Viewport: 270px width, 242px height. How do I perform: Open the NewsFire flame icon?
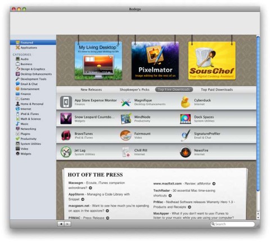186,152
